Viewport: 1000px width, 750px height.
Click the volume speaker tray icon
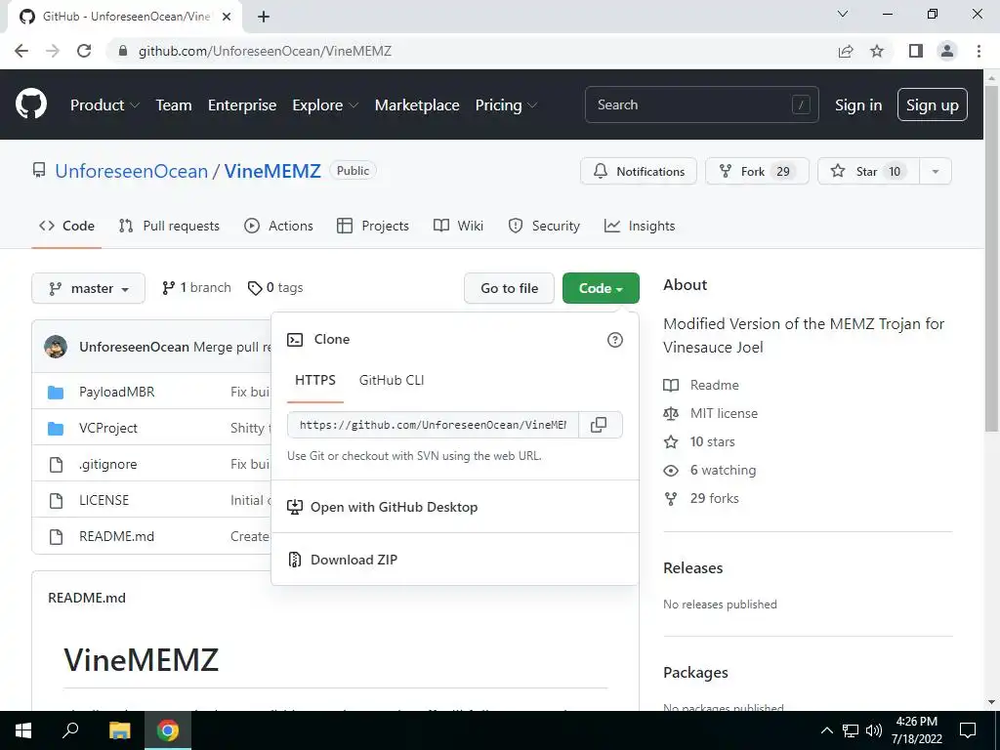(x=874, y=730)
